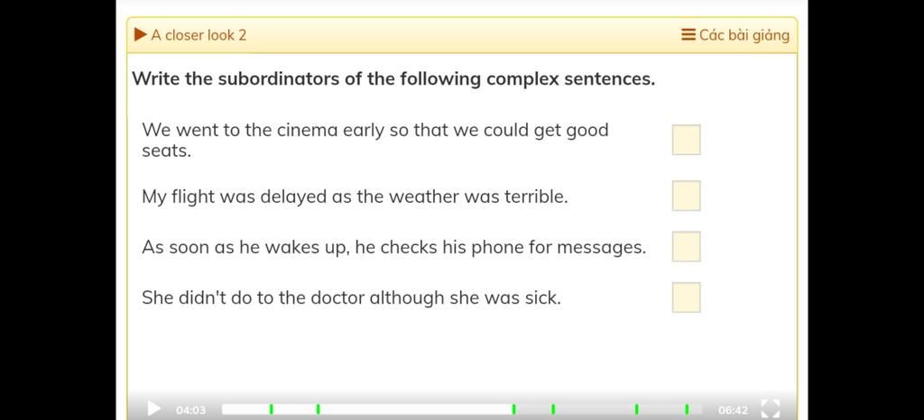Click the sentence about flight being delayed

(355, 197)
